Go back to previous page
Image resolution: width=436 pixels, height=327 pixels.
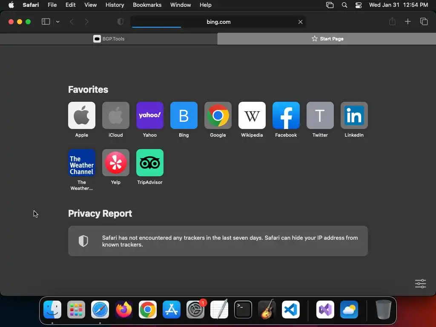pyautogui.click(x=72, y=22)
